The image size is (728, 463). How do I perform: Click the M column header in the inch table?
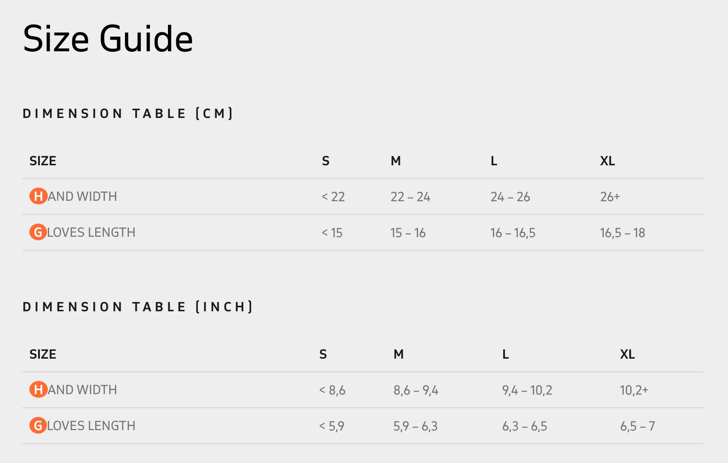(398, 354)
